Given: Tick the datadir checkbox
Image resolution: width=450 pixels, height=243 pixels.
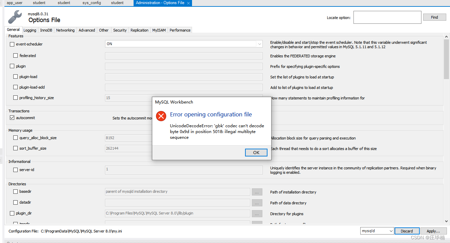Looking at the screenshot, I should [16, 202].
